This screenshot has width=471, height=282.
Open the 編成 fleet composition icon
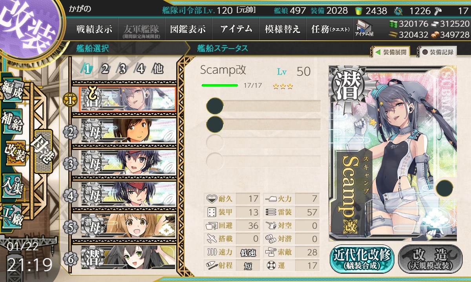point(12,91)
